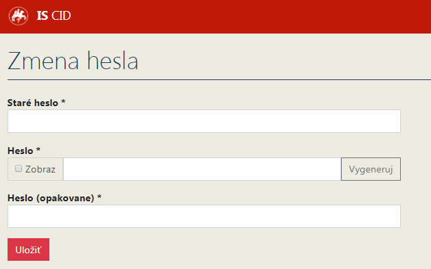Click the grey box surrounding Zobraz option

click(36, 169)
